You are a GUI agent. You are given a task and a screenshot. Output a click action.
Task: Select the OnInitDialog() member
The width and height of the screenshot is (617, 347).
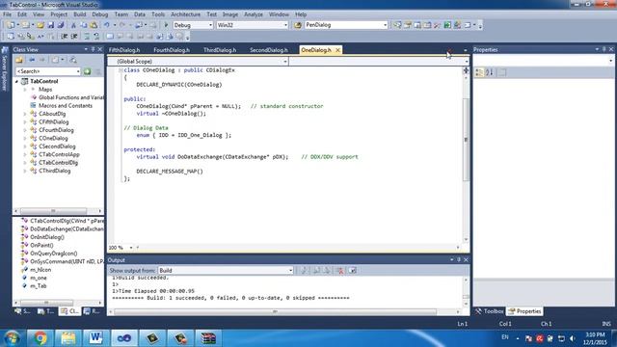point(47,237)
